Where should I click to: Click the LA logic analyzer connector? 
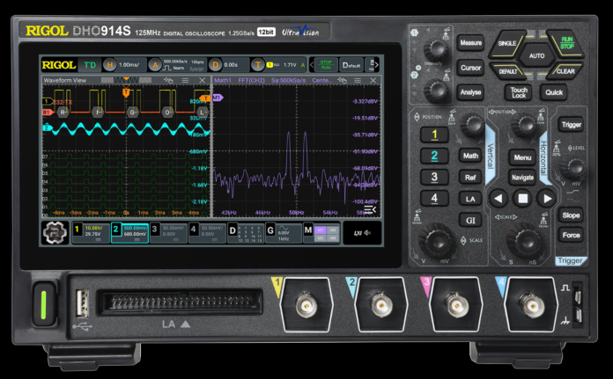180,302
